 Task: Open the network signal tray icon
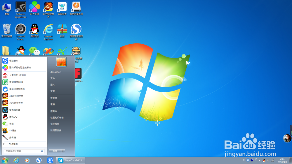pyautogui.click(x=273, y=161)
